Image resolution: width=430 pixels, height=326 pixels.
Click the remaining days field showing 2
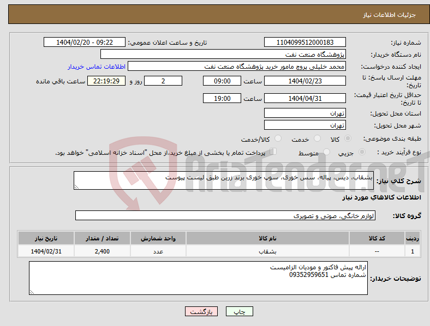coord(163,81)
